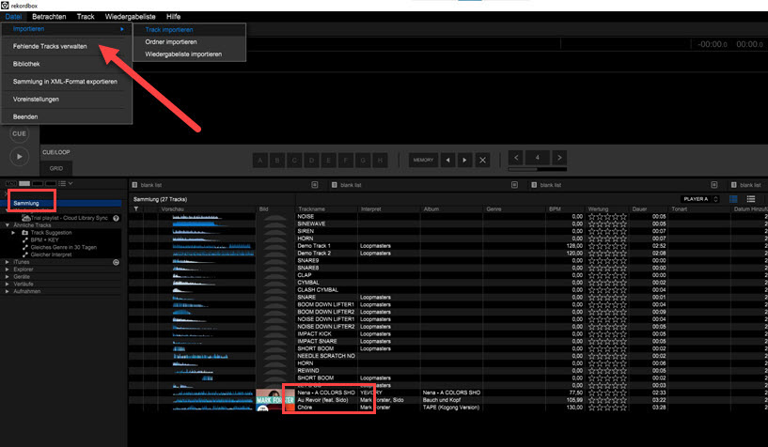Open the Hilfe menu

(173, 17)
